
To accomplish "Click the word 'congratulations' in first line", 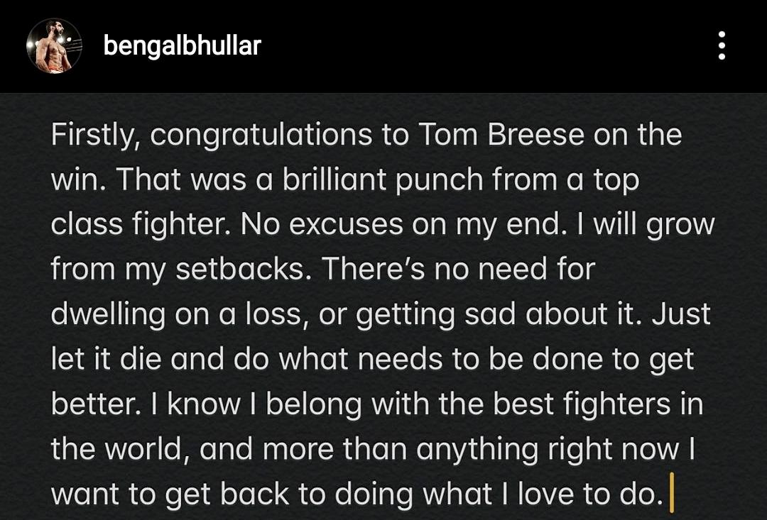I will point(261,136).
